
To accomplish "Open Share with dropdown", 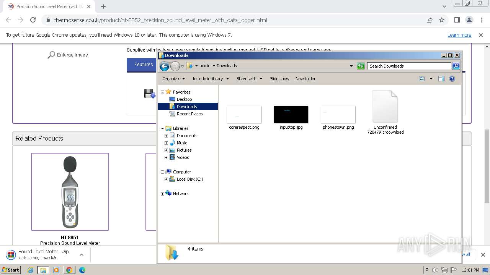I will pos(249,79).
